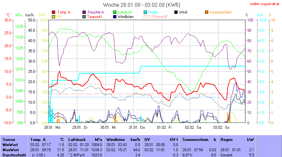Select the MaxWert row label
The width and height of the screenshot is (282, 157).
[x=11, y=150]
